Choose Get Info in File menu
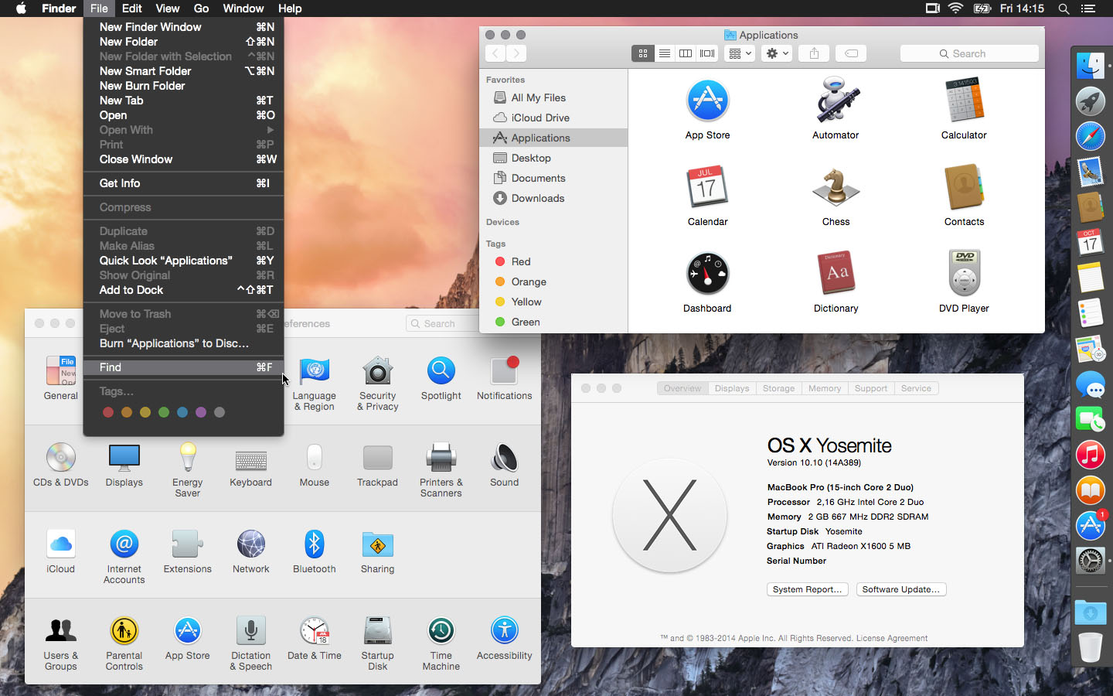Screen dimensions: 1113x696 (x=184, y=183)
